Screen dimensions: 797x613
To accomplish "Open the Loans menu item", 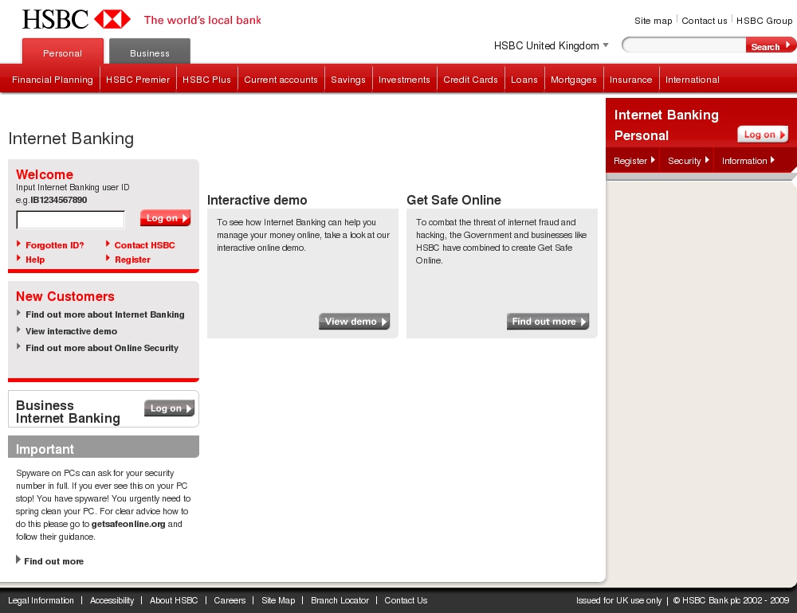I will [524, 80].
